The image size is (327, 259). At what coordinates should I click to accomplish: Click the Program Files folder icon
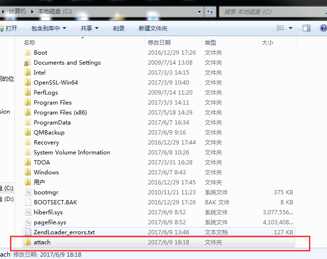tap(28, 102)
